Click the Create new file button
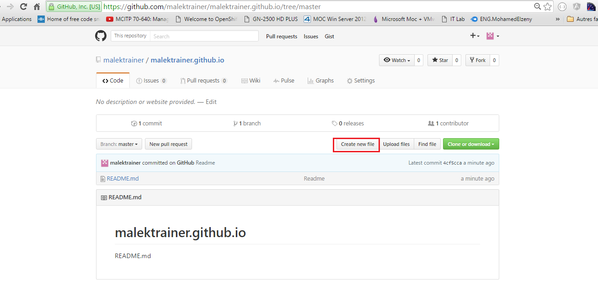 (358, 144)
